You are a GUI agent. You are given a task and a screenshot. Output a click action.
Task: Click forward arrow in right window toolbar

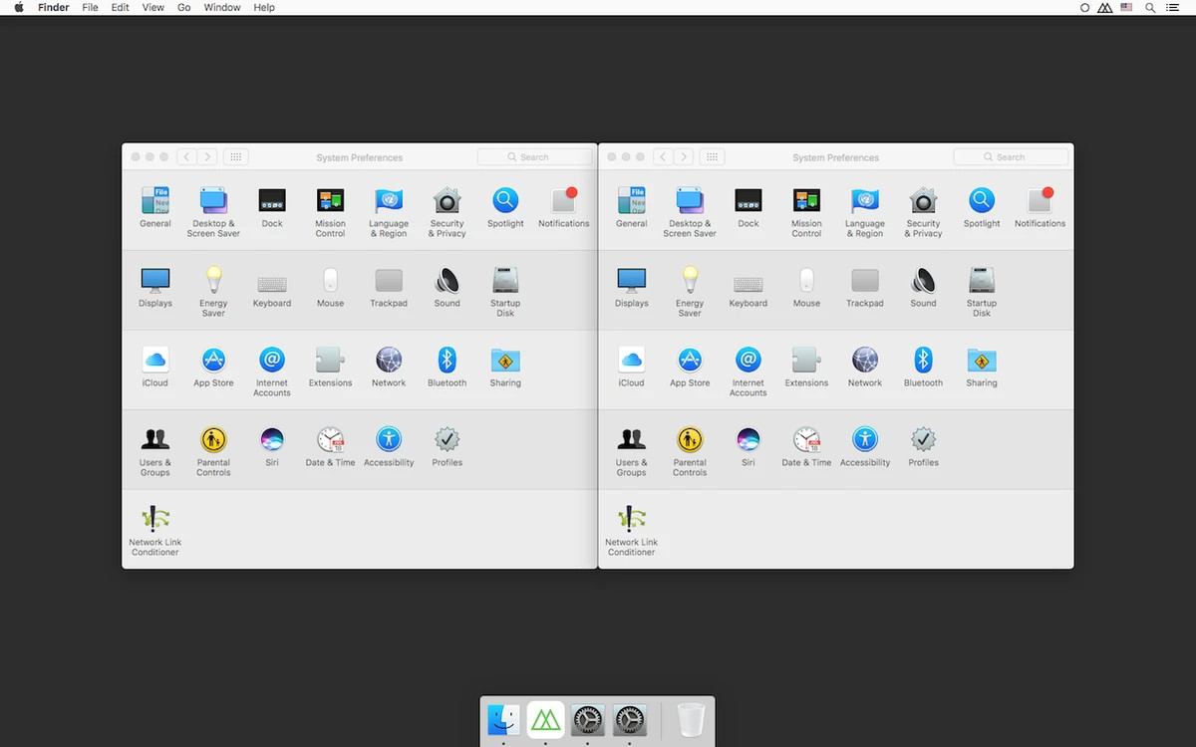(x=683, y=157)
